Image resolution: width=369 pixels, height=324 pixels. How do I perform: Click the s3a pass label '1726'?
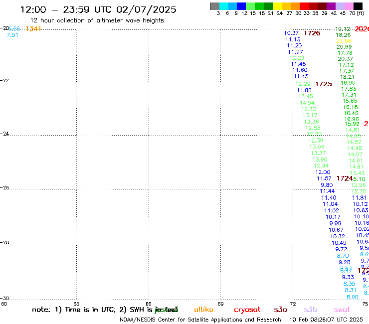[312, 33]
